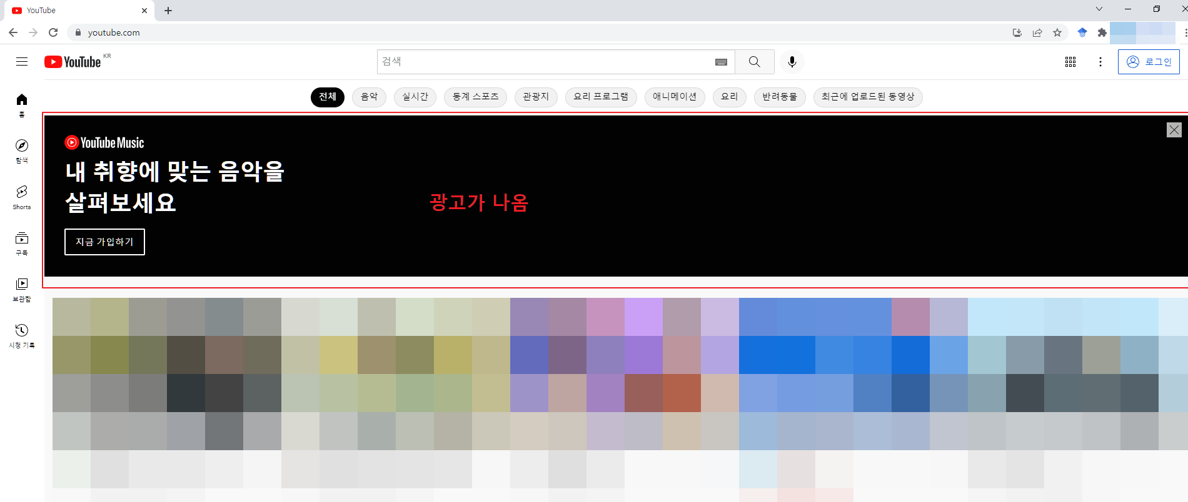Select the 요리 filter chip

730,97
